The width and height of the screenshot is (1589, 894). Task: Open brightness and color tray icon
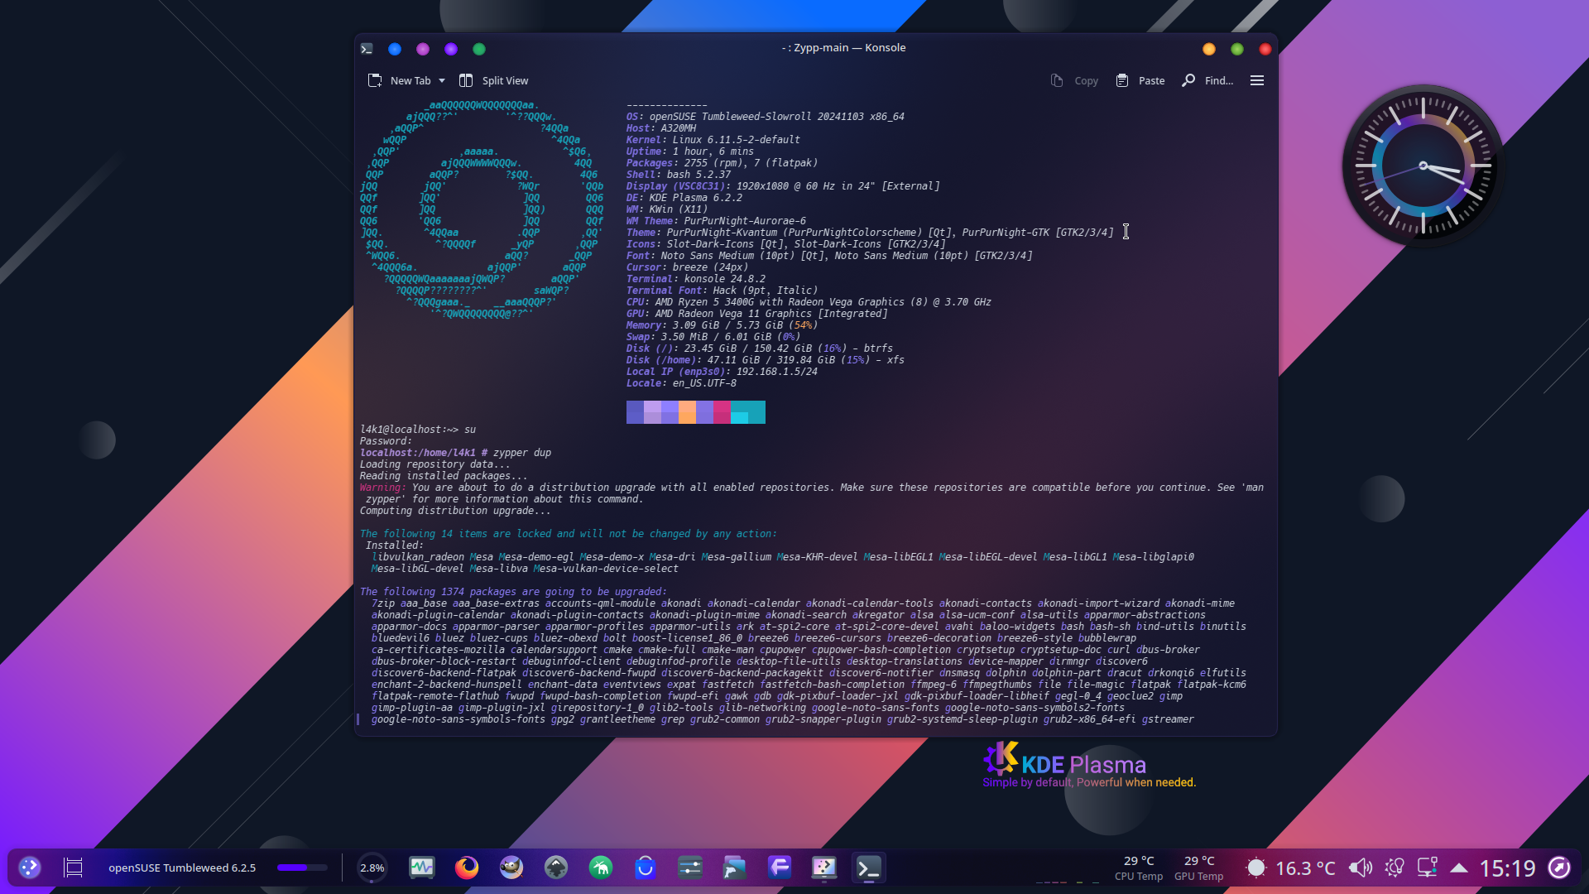[x=1395, y=868]
